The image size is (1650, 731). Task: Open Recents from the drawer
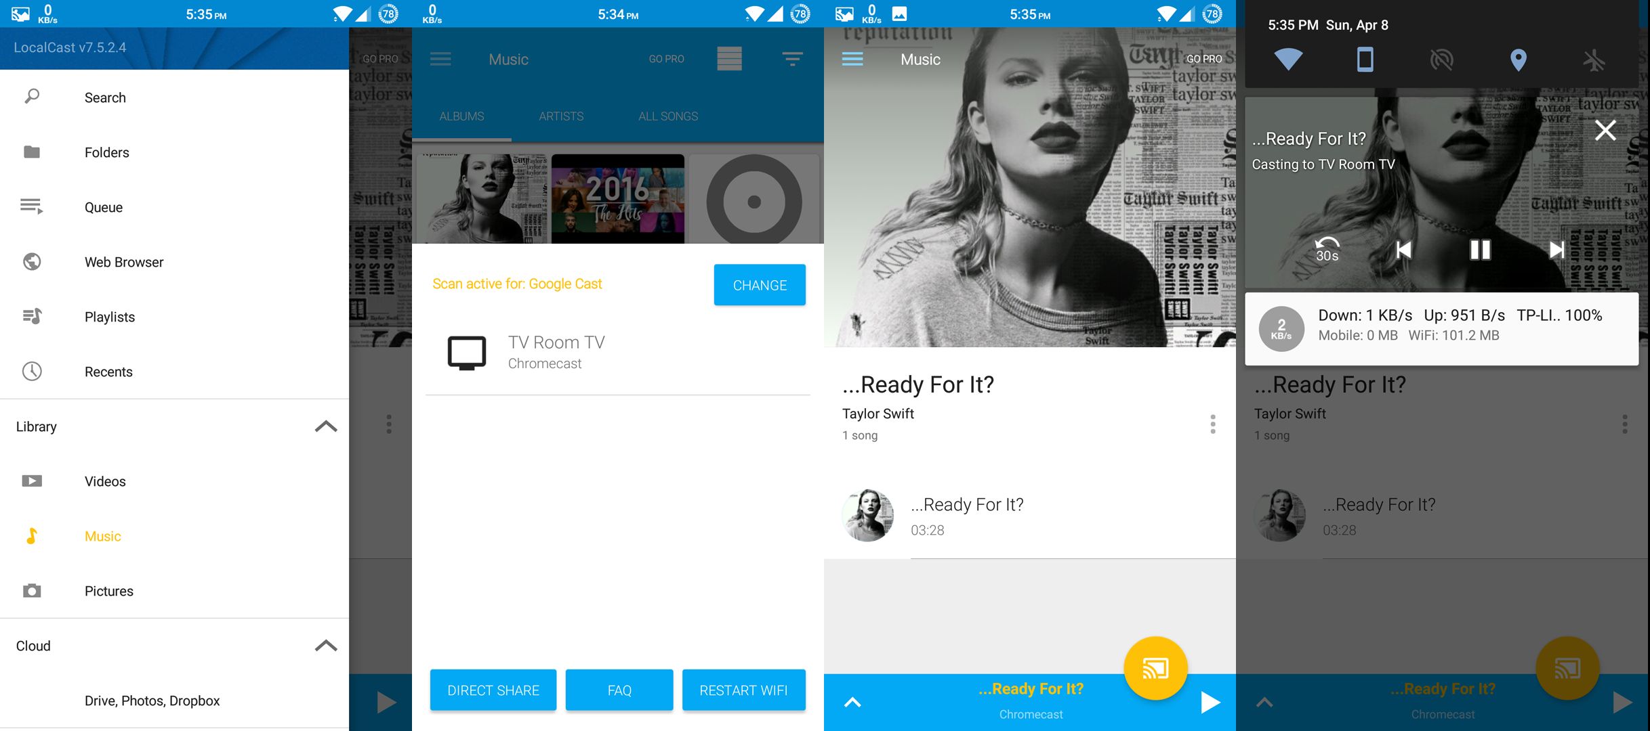pyautogui.click(x=174, y=372)
